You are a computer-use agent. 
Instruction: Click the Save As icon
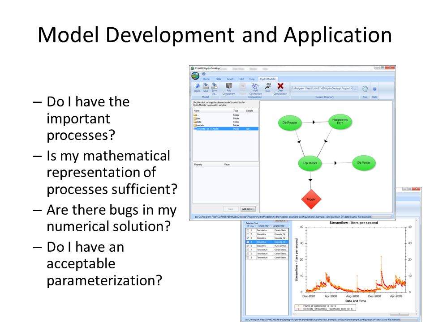[x=215, y=86]
